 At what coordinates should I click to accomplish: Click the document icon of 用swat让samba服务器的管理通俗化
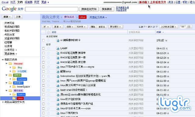point(58,95)
